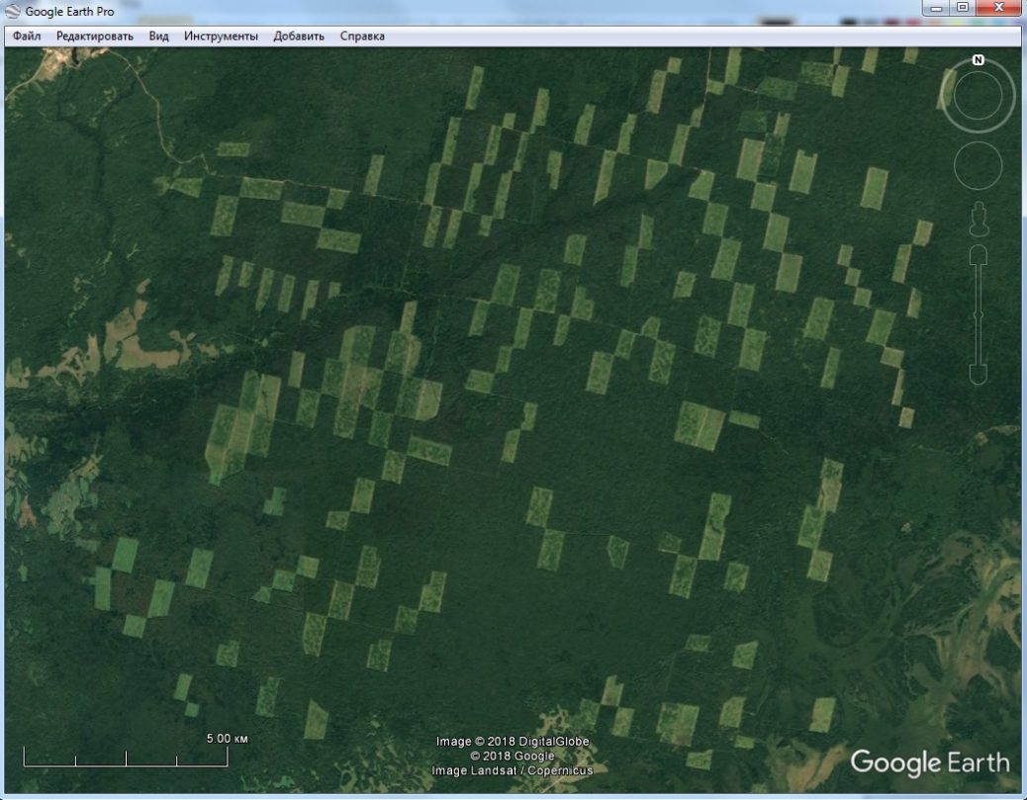
Task: Click zoom out at bottom of zoom slider
Action: pyautogui.click(x=978, y=374)
